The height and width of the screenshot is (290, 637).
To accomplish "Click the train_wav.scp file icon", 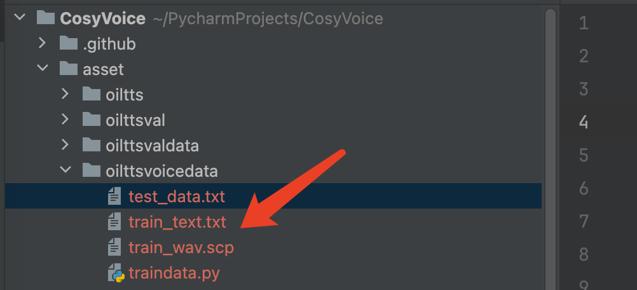I will coord(115,247).
